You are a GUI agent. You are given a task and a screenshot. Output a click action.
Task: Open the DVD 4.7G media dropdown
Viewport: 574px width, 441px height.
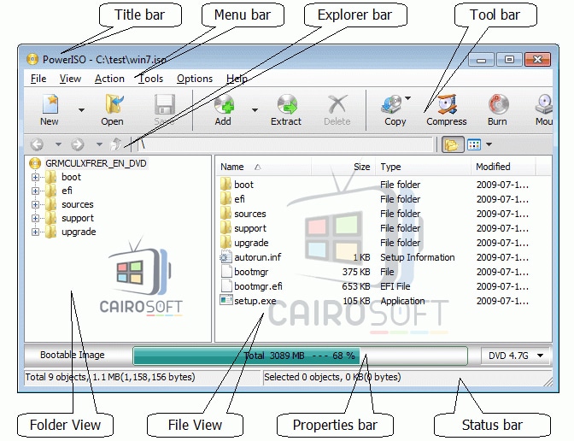pos(515,356)
